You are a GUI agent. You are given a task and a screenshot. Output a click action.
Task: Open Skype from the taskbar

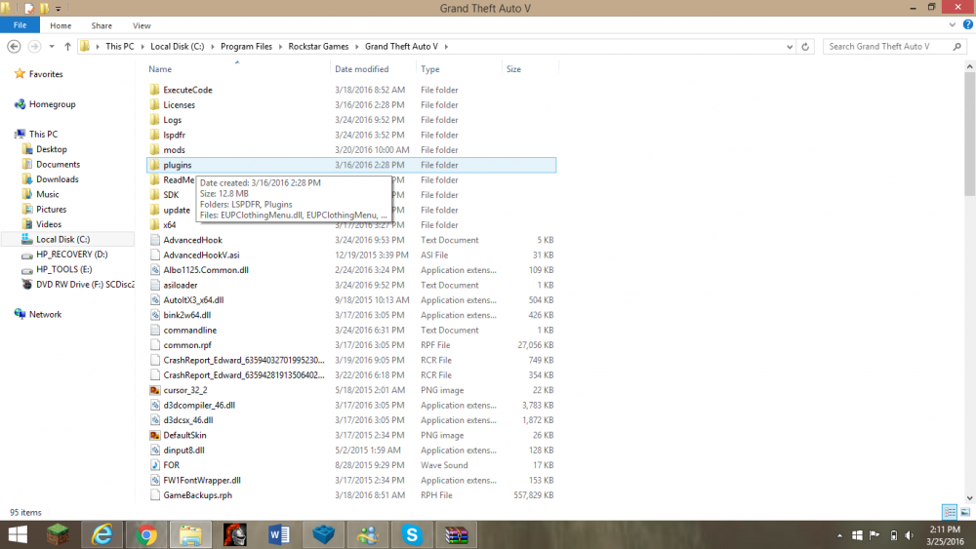coord(412,534)
